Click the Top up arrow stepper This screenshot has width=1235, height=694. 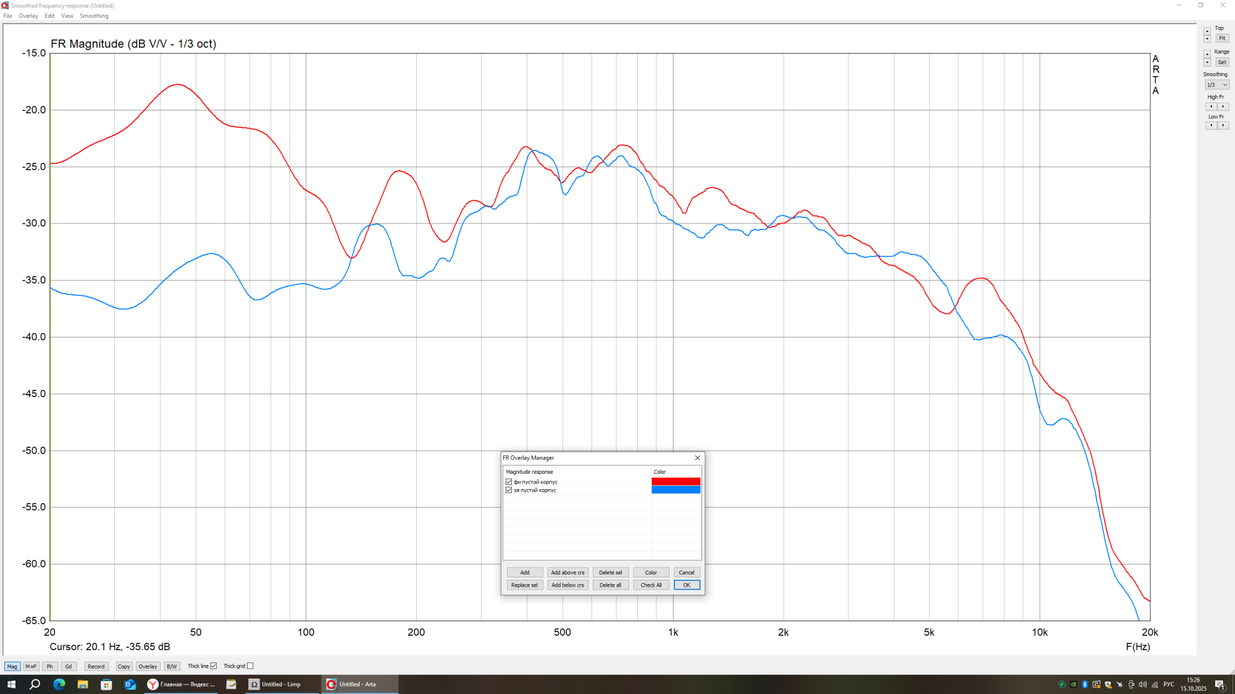click(1207, 30)
